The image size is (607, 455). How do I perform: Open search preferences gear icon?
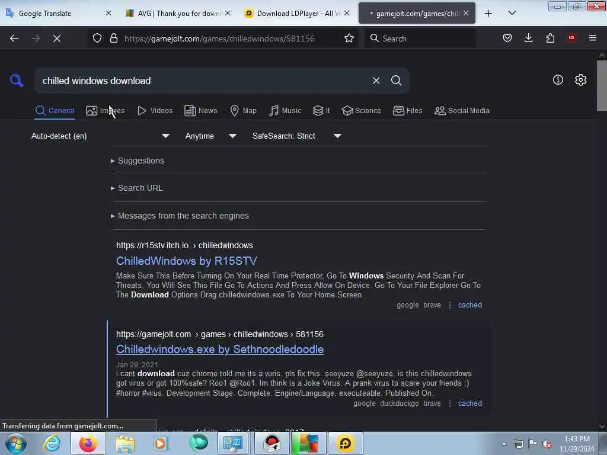click(x=581, y=80)
